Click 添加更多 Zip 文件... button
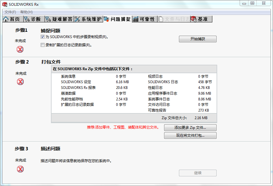Image resolution: width=273 pixels, height=186 pixels. (190, 128)
